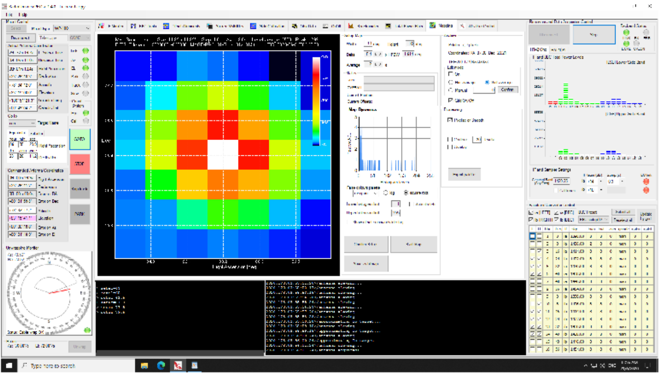
Task: Select the Vert. average radio button
Action: (x=487, y=83)
